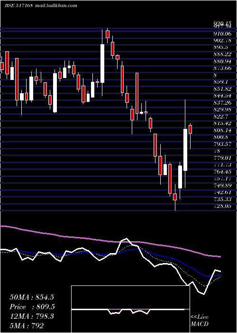
Task: Select the 779.01 price label
Action: [x=222, y=157]
